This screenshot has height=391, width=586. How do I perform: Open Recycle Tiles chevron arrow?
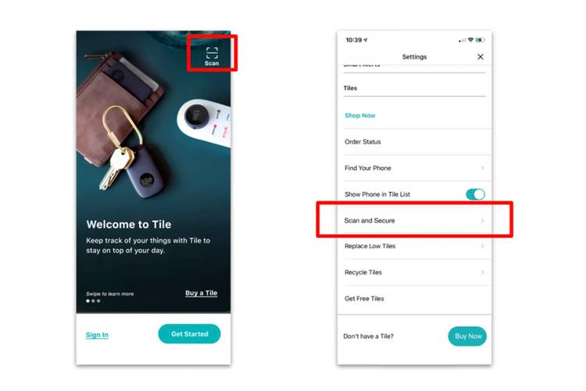(x=483, y=272)
